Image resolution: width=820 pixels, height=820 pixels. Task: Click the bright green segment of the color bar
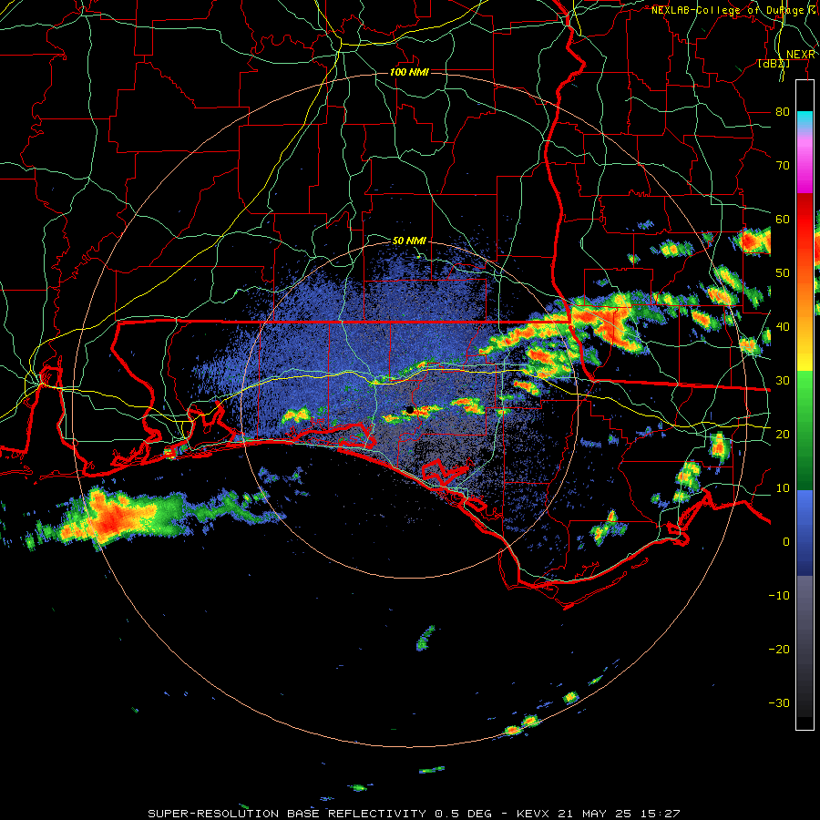pyautogui.click(x=805, y=394)
